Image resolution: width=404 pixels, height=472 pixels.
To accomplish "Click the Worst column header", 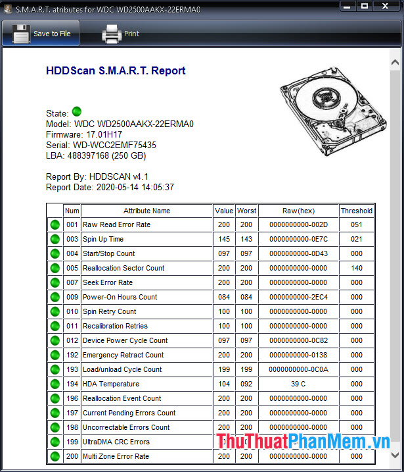I will pos(246,211).
